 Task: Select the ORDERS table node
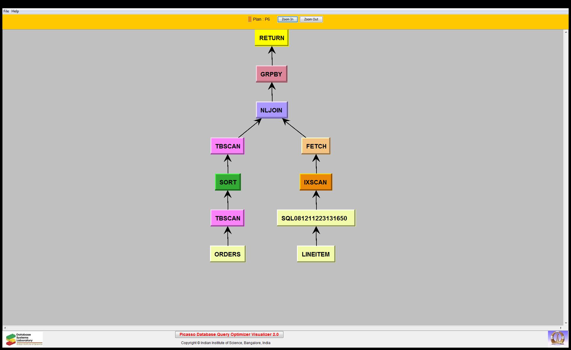[x=227, y=254]
